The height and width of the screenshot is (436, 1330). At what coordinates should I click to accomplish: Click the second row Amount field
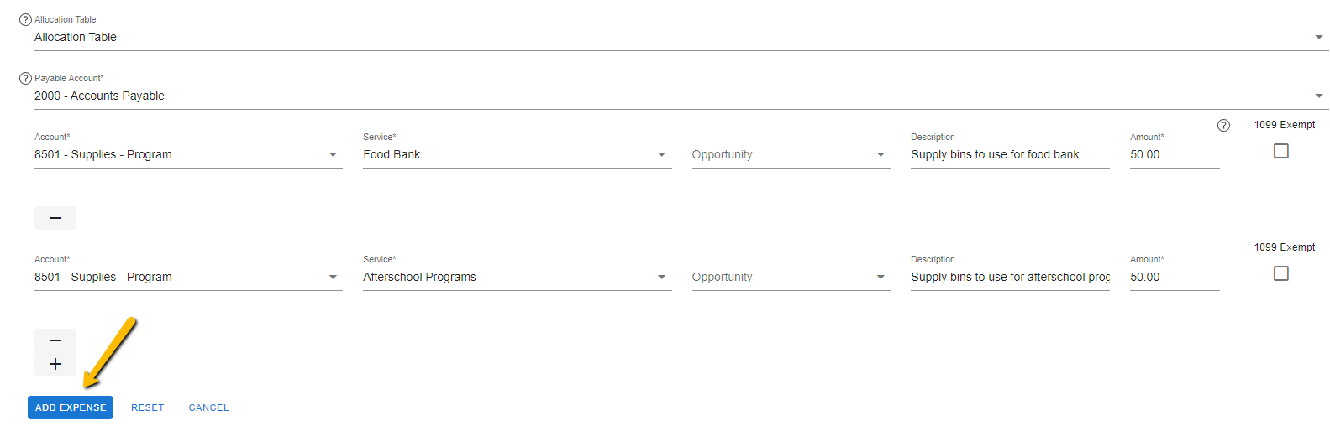pos(1175,277)
